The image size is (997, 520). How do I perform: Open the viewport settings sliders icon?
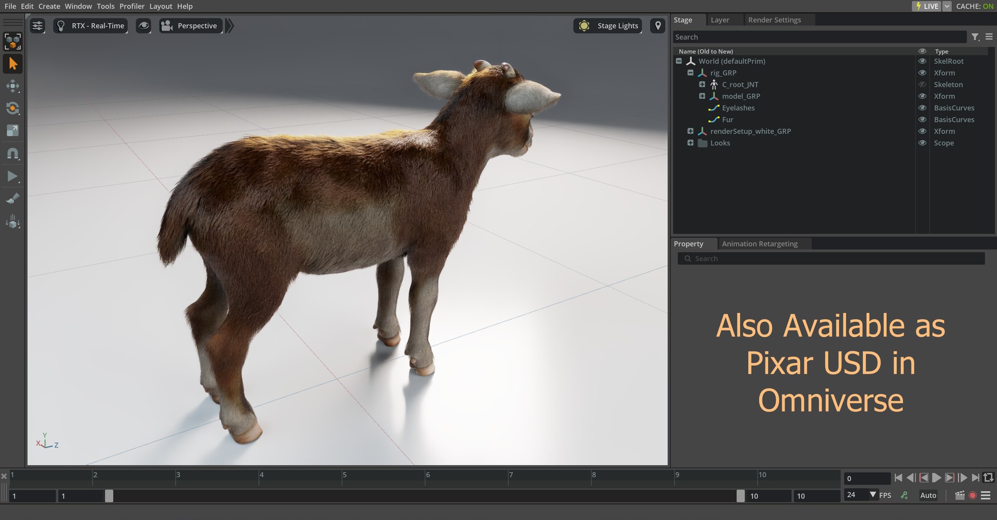click(37, 25)
